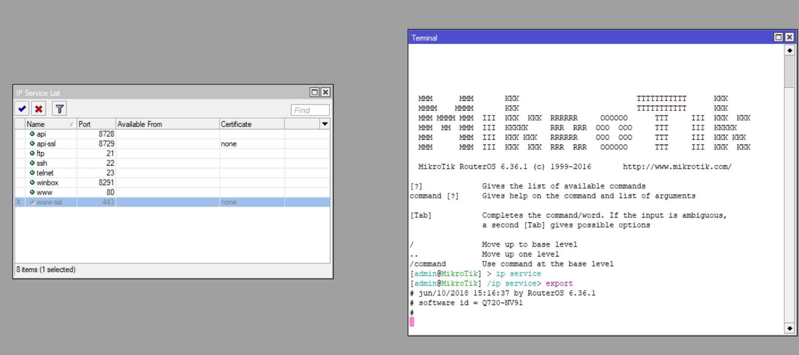Click port value 8729
This screenshot has width=799, height=355.
click(x=106, y=143)
